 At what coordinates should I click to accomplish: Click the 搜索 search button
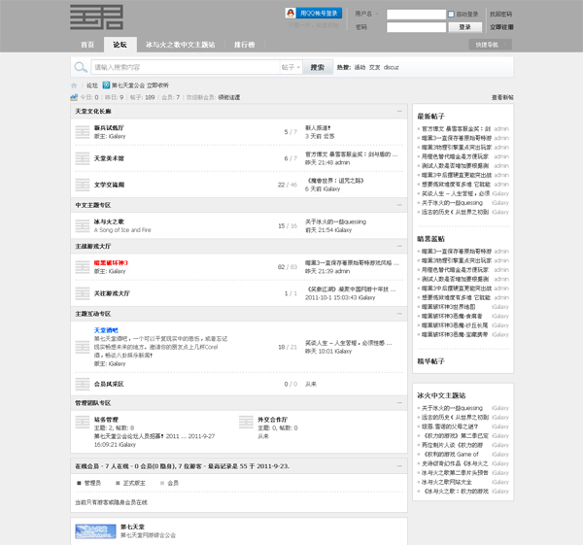coord(318,67)
